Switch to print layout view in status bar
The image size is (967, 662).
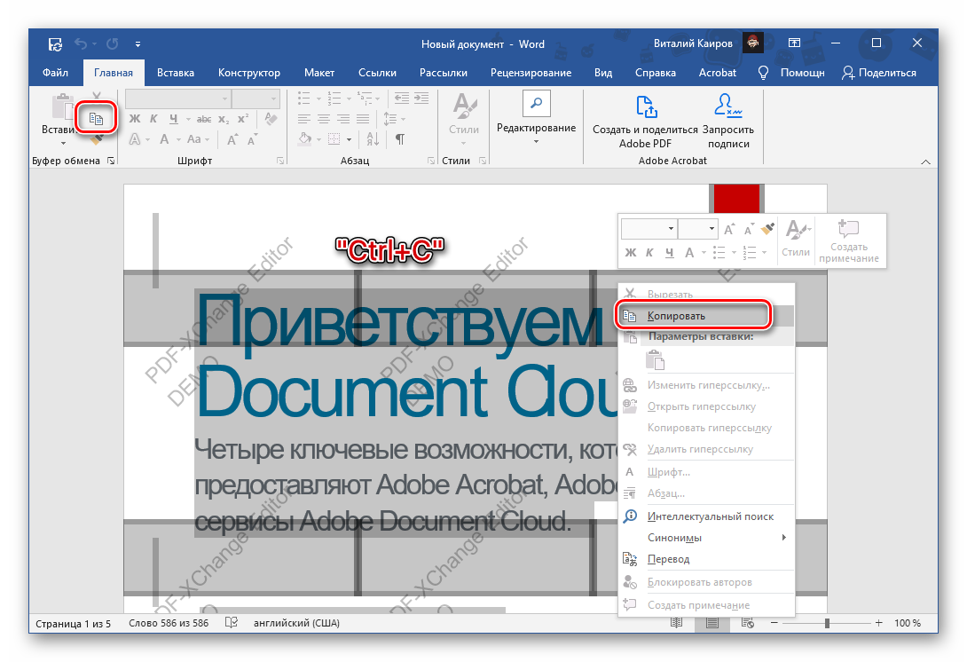point(712,623)
